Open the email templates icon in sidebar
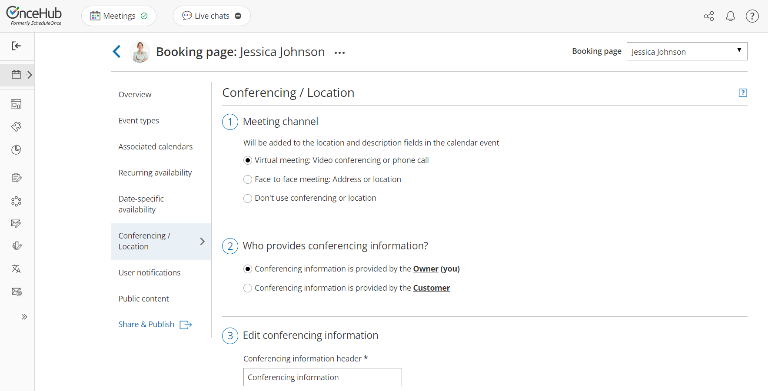768x391 pixels. tap(16, 292)
